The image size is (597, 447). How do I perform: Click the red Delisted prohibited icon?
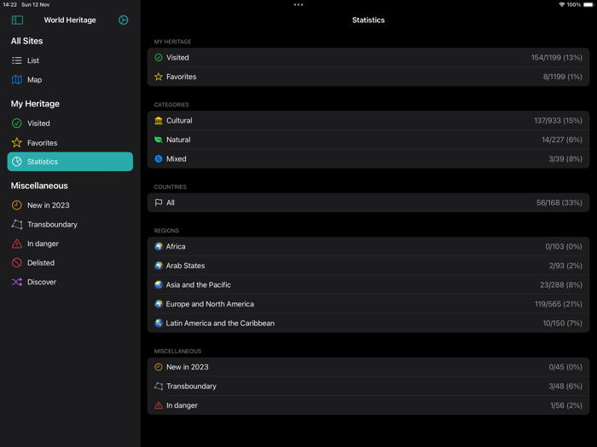point(17,262)
